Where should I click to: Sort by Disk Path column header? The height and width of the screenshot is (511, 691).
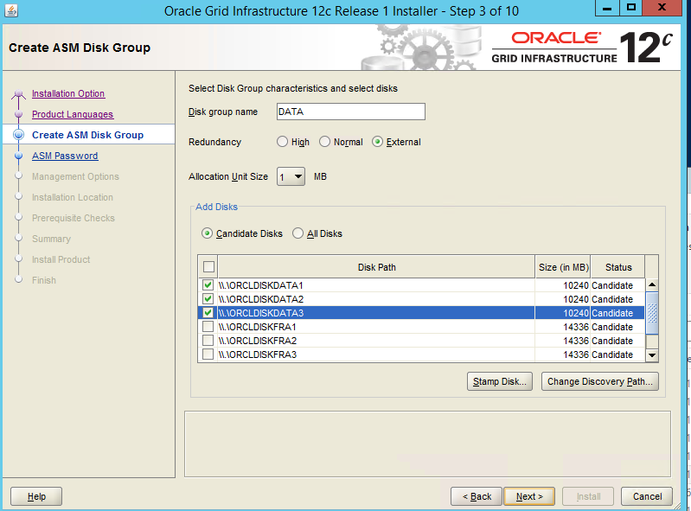click(376, 267)
